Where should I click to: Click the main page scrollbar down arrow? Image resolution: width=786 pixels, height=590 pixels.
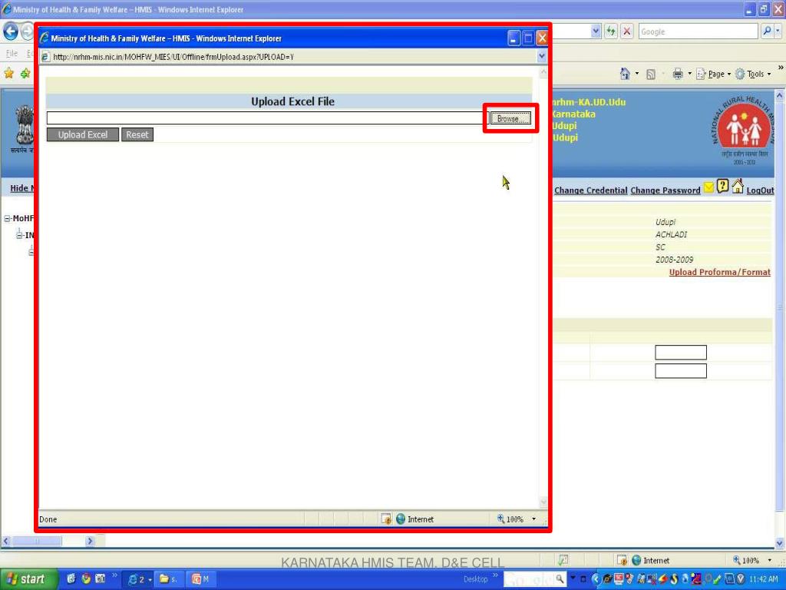point(780,543)
